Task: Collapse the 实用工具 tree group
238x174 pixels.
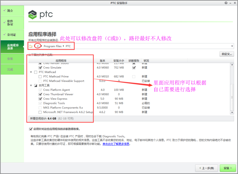Action: [31, 86]
